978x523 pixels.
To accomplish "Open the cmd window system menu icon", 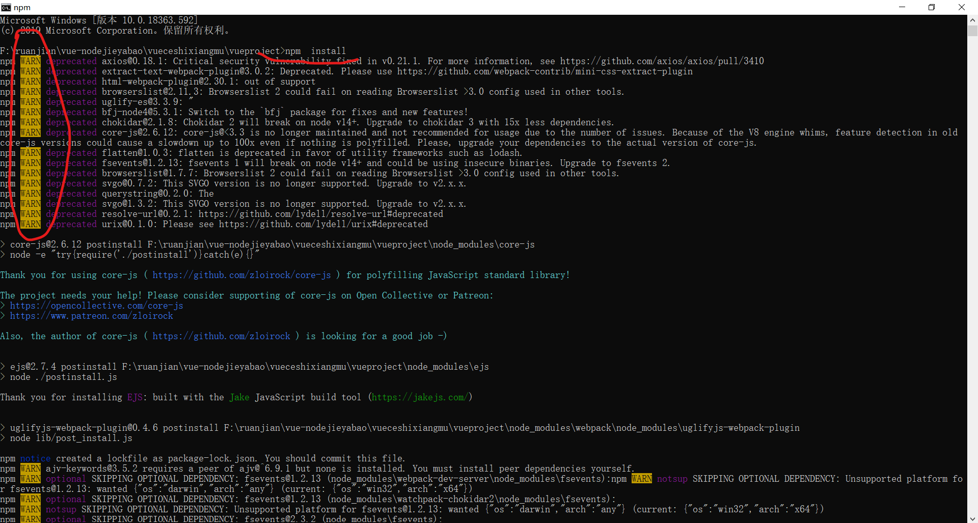I will (x=6, y=7).
